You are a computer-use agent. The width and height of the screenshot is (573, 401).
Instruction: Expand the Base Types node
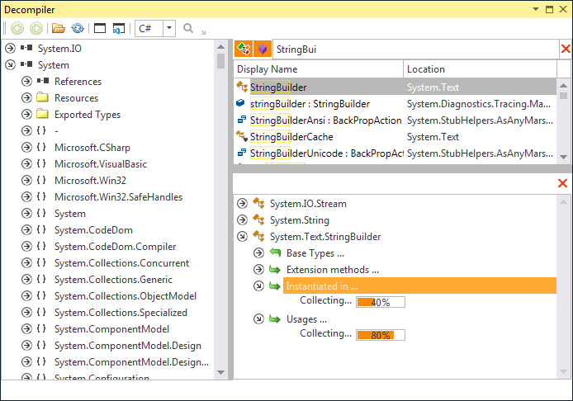coord(258,253)
